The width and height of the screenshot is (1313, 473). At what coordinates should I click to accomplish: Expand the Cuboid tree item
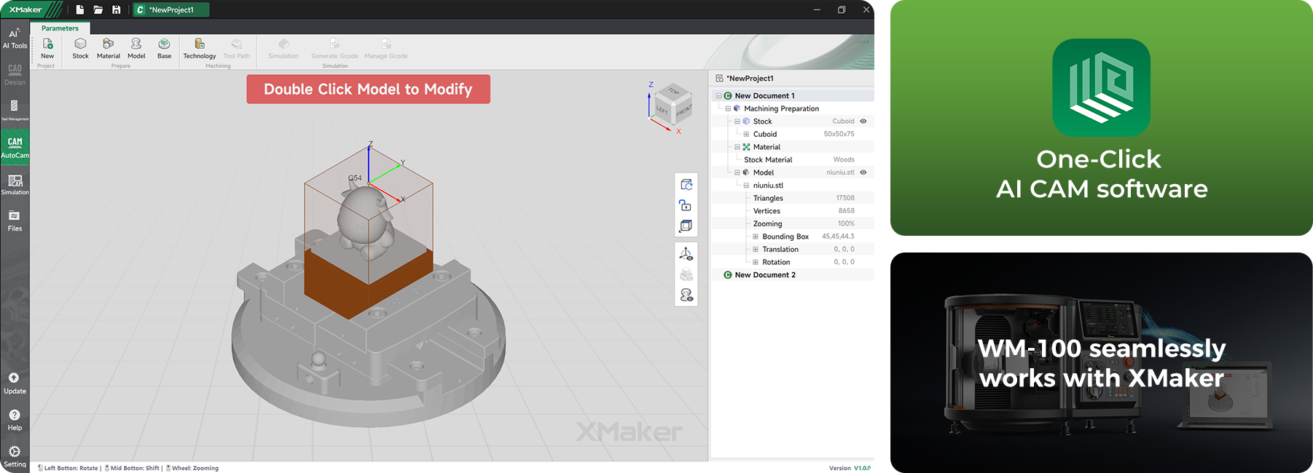[x=746, y=135]
